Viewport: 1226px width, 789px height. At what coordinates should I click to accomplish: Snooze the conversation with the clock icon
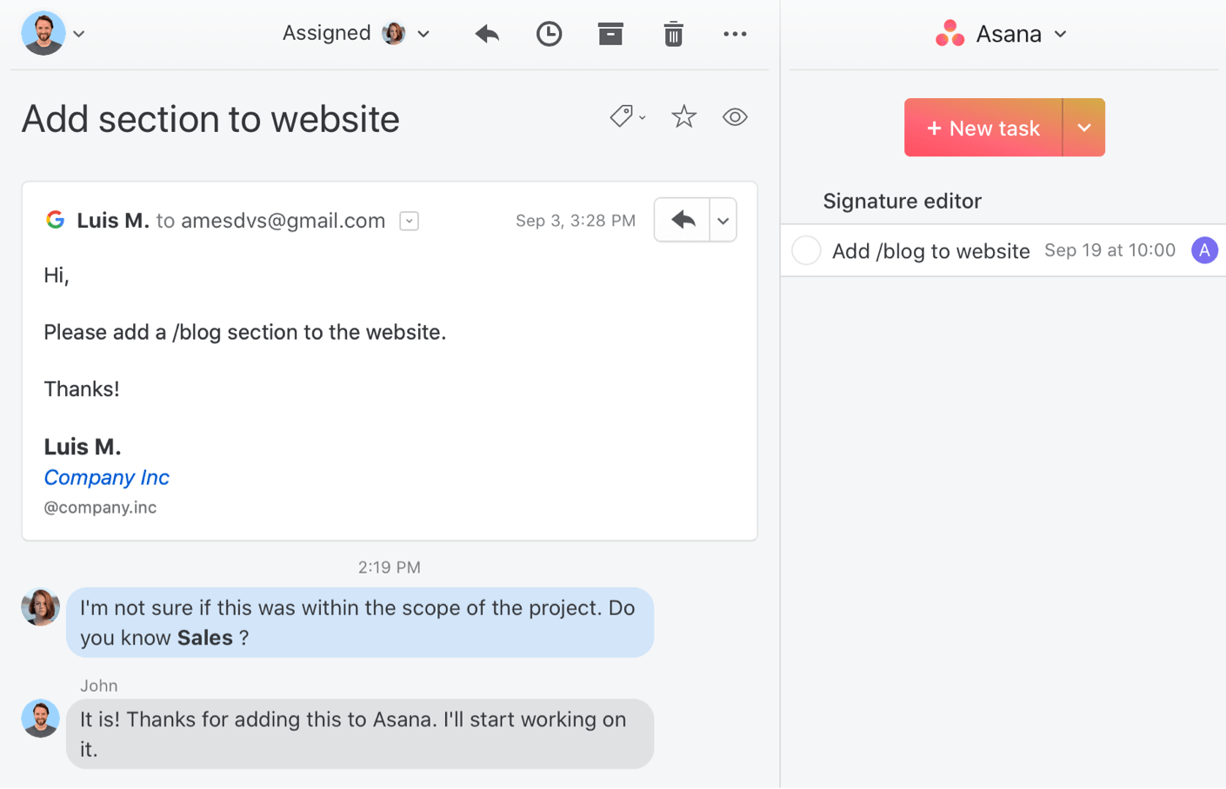(x=549, y=34)
